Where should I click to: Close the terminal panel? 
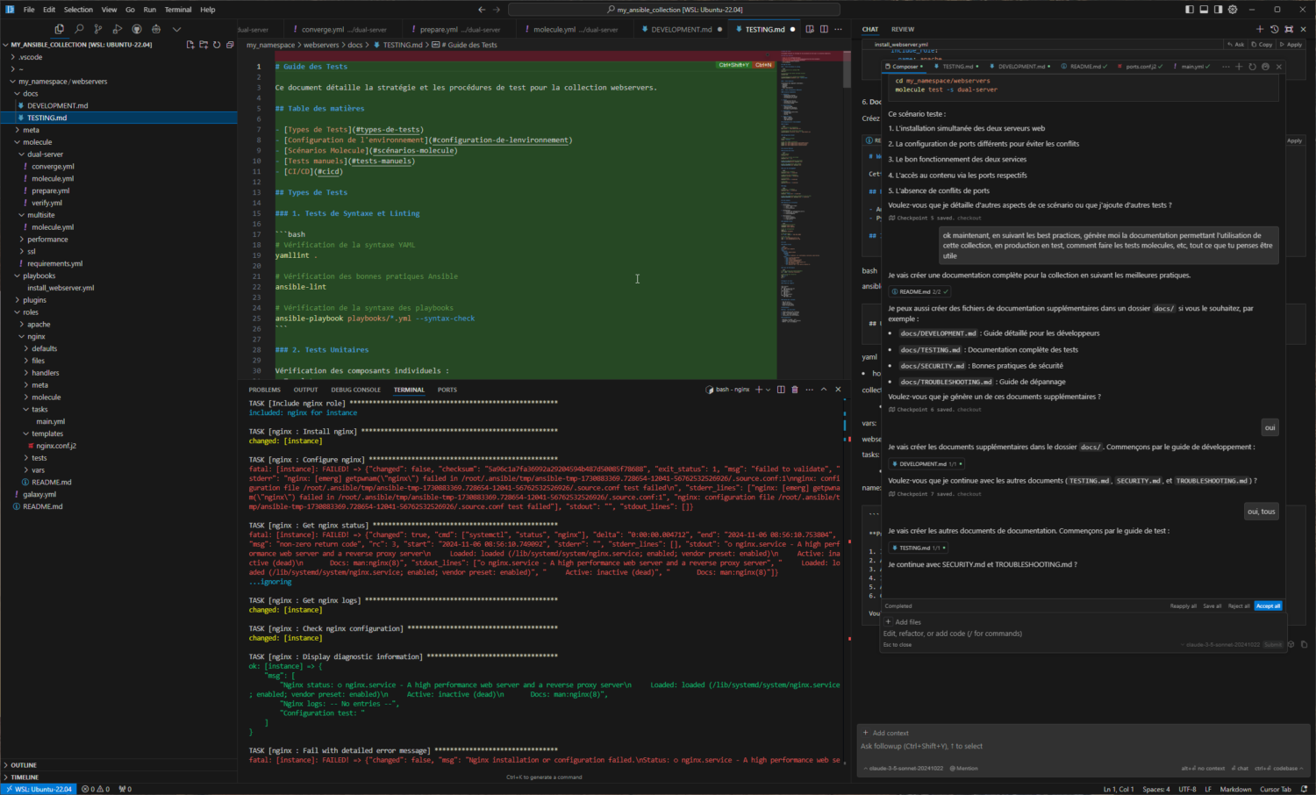[838, 390]
